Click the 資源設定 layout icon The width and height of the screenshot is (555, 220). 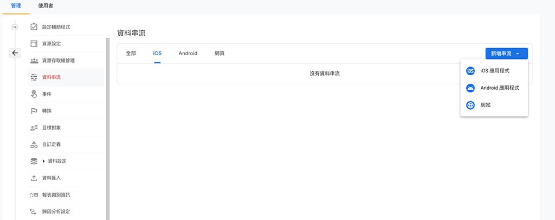tap(34, 44)
